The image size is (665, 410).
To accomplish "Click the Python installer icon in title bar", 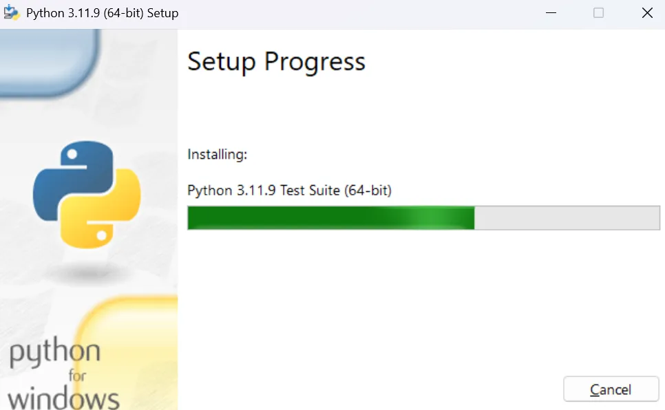I will 12,12.
